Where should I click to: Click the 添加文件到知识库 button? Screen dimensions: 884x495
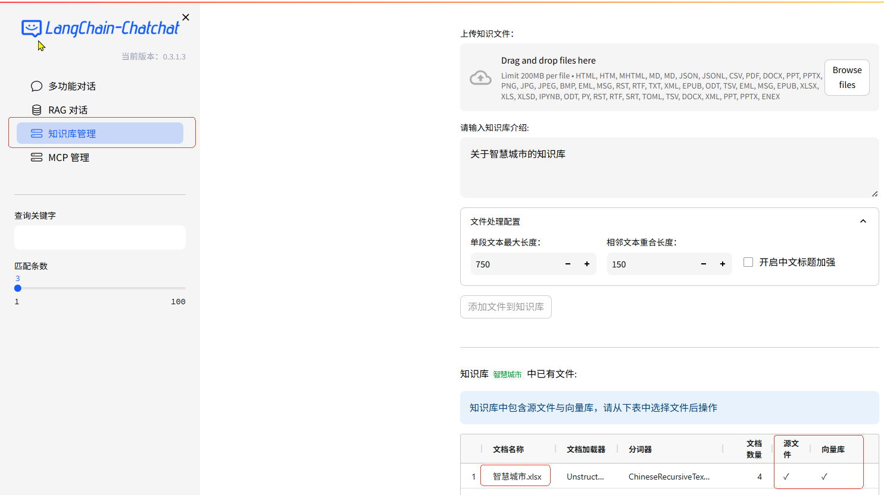click(x=505, y=307)
